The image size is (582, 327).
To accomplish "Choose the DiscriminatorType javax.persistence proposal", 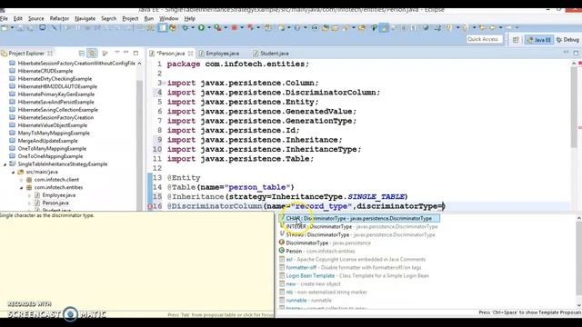I will (x=326, y=243).
